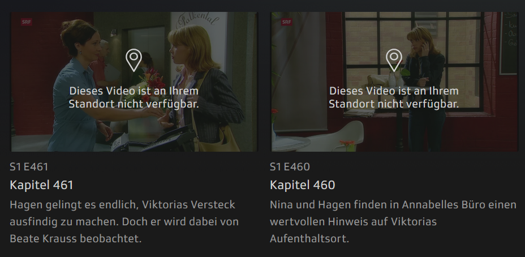525x257 pixels.
Task: Select the S1 E460 episode label
Action: coord(290,167)
